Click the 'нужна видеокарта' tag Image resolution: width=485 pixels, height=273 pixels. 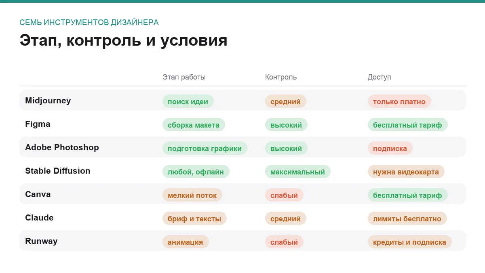(406, 172)
